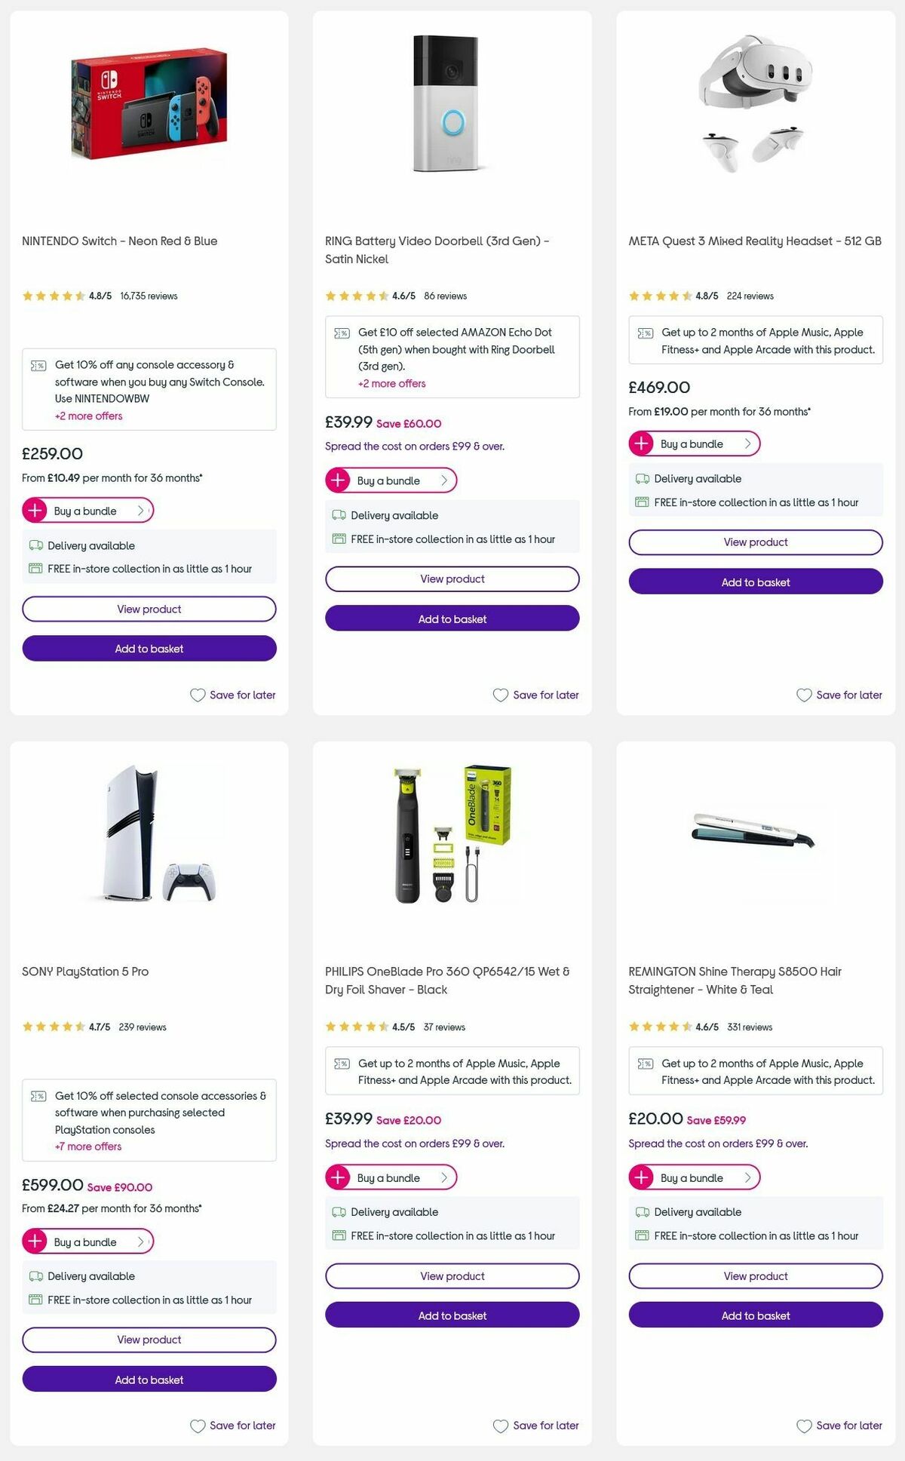905x1461 pixels.
Task: Add the Meta Quest 3 headset to basket
Action: click(755, 582)
